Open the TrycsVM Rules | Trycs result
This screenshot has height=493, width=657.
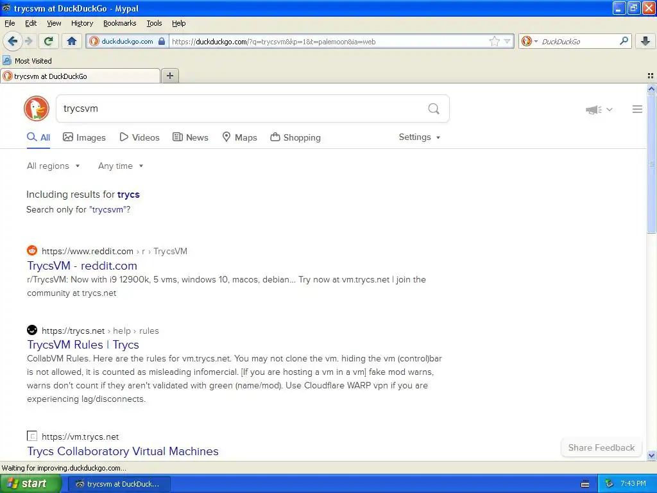(x=83, y=345)
